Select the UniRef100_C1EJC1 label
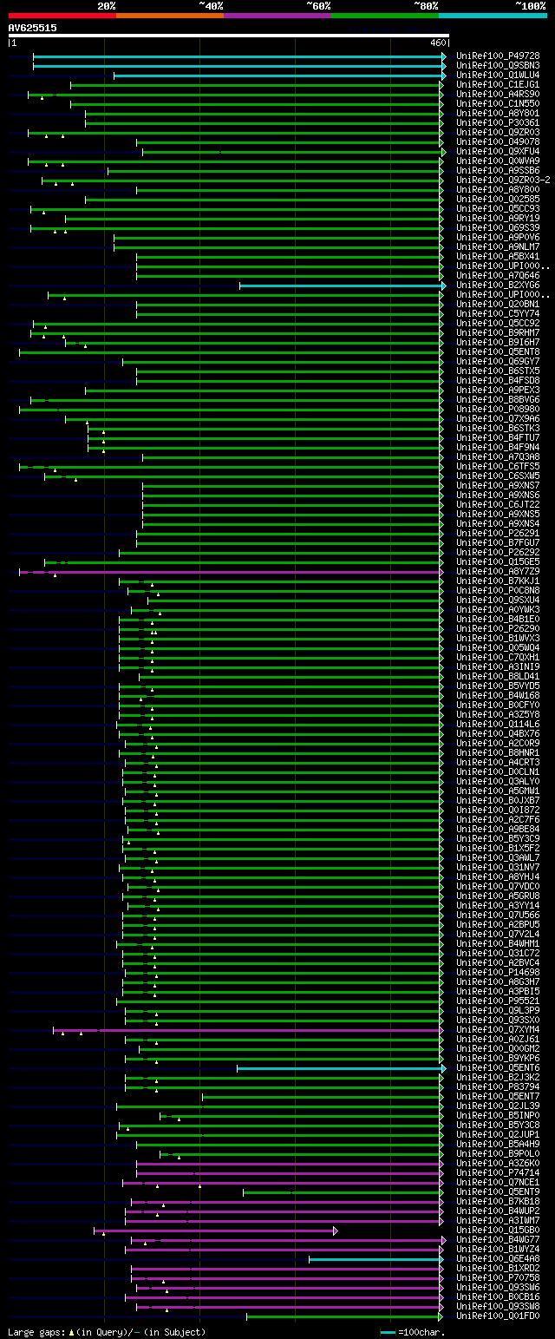This screenshot has height=1339, width=555. (498, 84)
